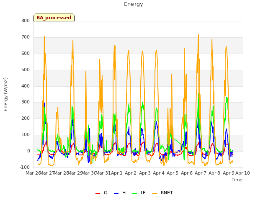
Task: Click the Apr 3 x-axis date label
Action: [x=145, y=173]
